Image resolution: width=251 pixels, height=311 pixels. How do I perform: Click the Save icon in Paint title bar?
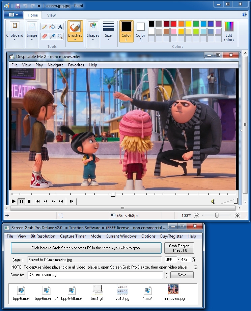pyautogui.click(x=18, y=6)
